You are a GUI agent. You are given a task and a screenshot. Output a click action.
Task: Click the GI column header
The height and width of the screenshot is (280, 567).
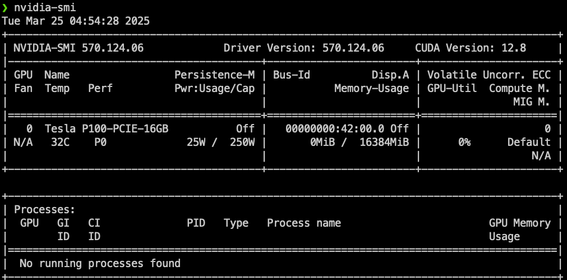click(63, 223)
